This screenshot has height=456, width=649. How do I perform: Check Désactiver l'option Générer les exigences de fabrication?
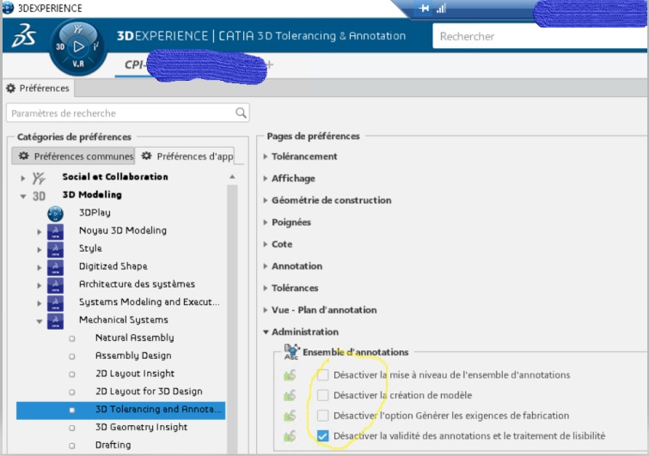323,416
